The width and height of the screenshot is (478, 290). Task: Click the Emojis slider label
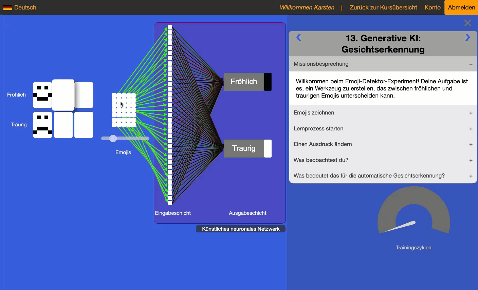coord(123,152)
